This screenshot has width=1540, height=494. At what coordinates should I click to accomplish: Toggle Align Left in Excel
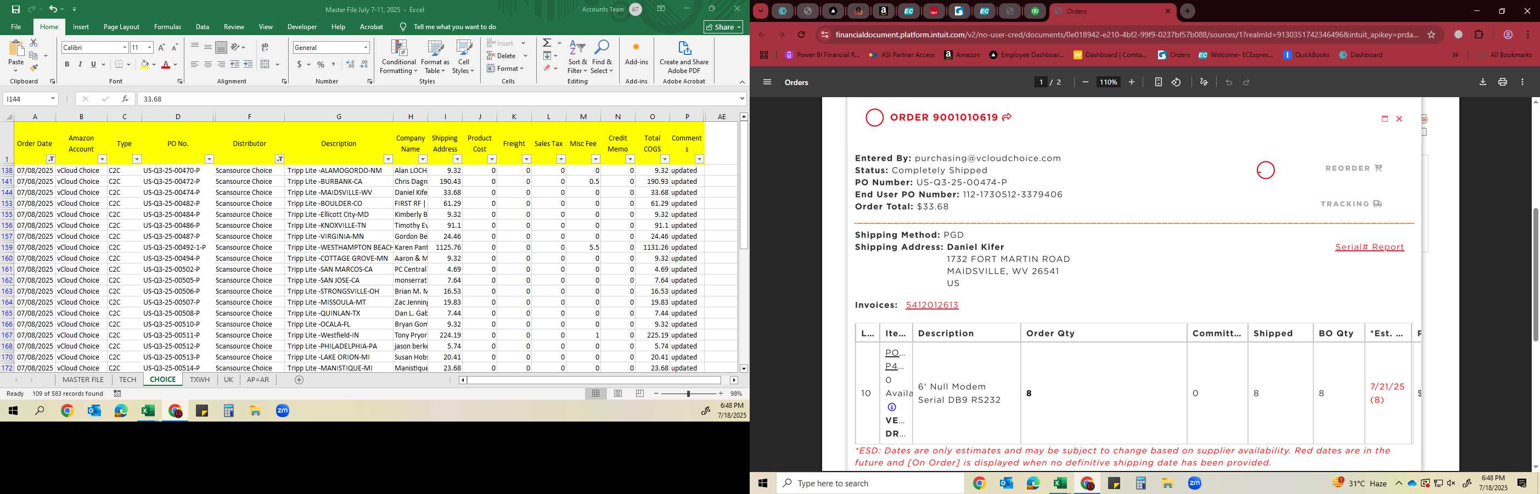point(195,64)
